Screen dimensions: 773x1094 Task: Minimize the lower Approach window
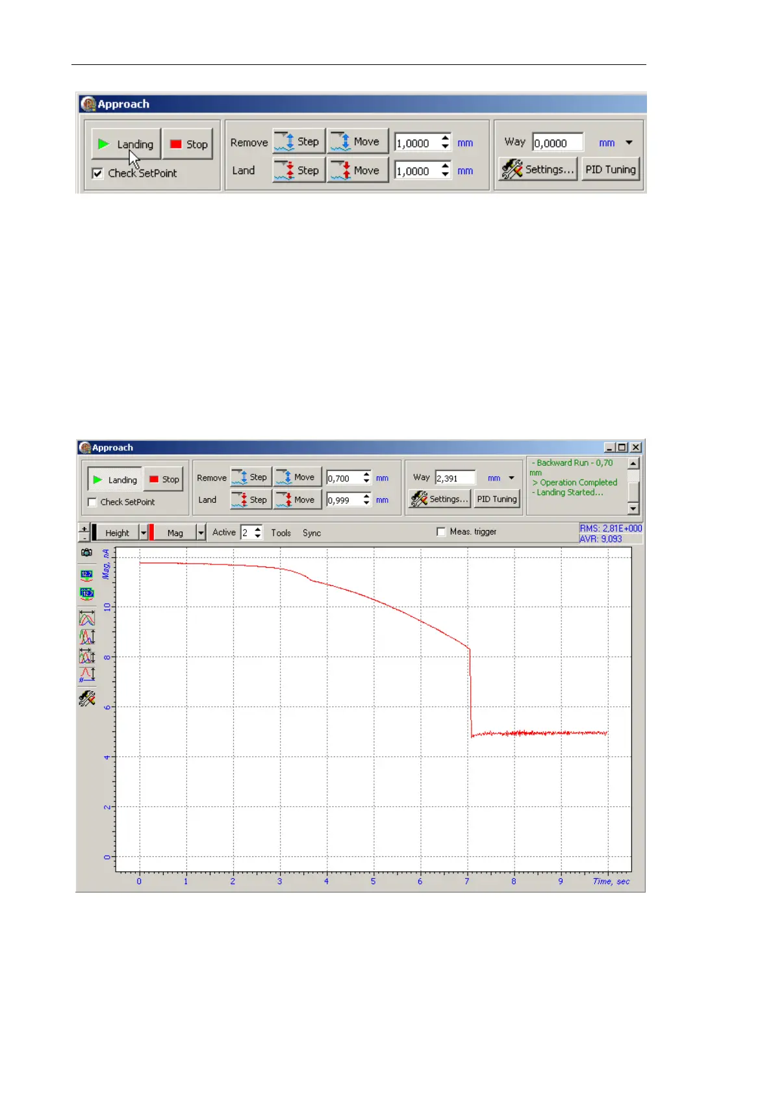point(609,448)
